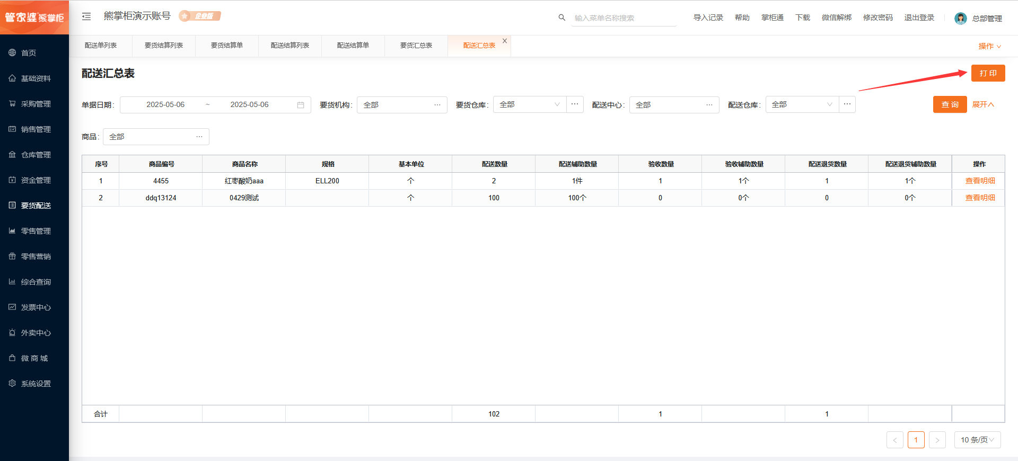Switch to 配送单列表 tab
Screen dimensions: 1018x461
pos(101,46)
